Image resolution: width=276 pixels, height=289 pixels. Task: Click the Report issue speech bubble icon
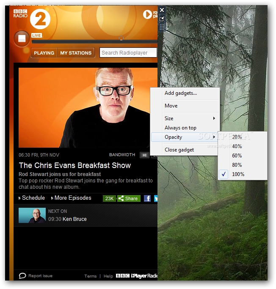coord(22,276)
